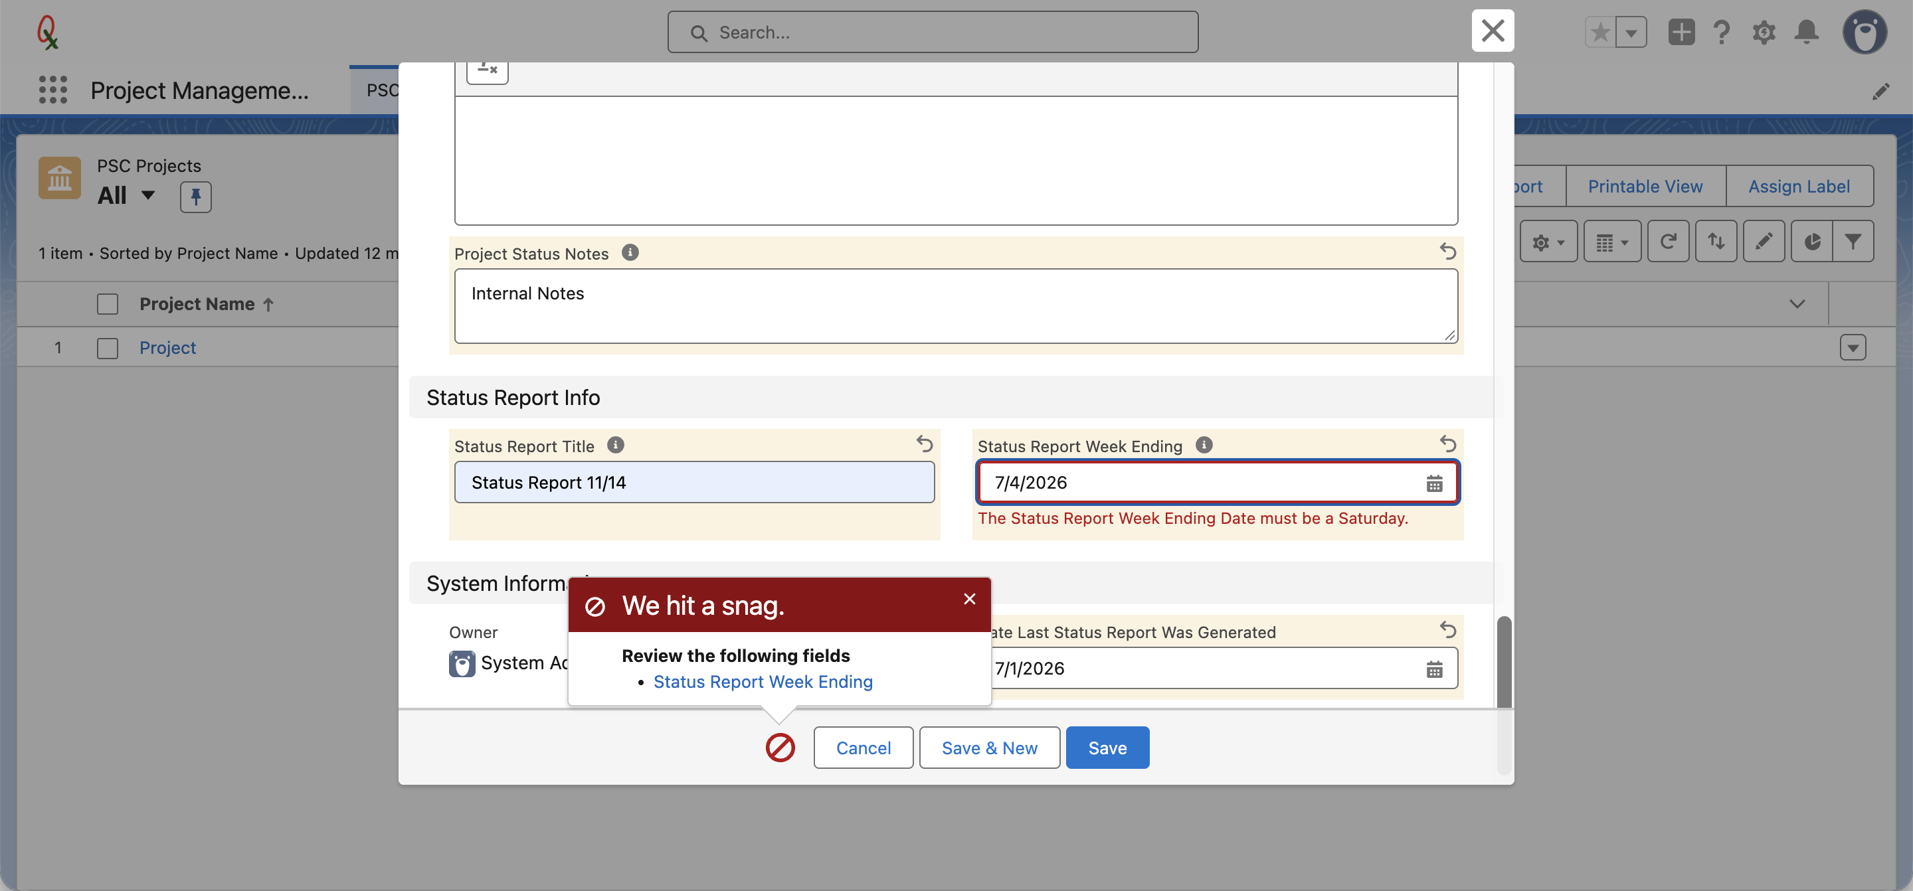Pin the All list view
The image size is (1913, 891).
click(196, 197)
